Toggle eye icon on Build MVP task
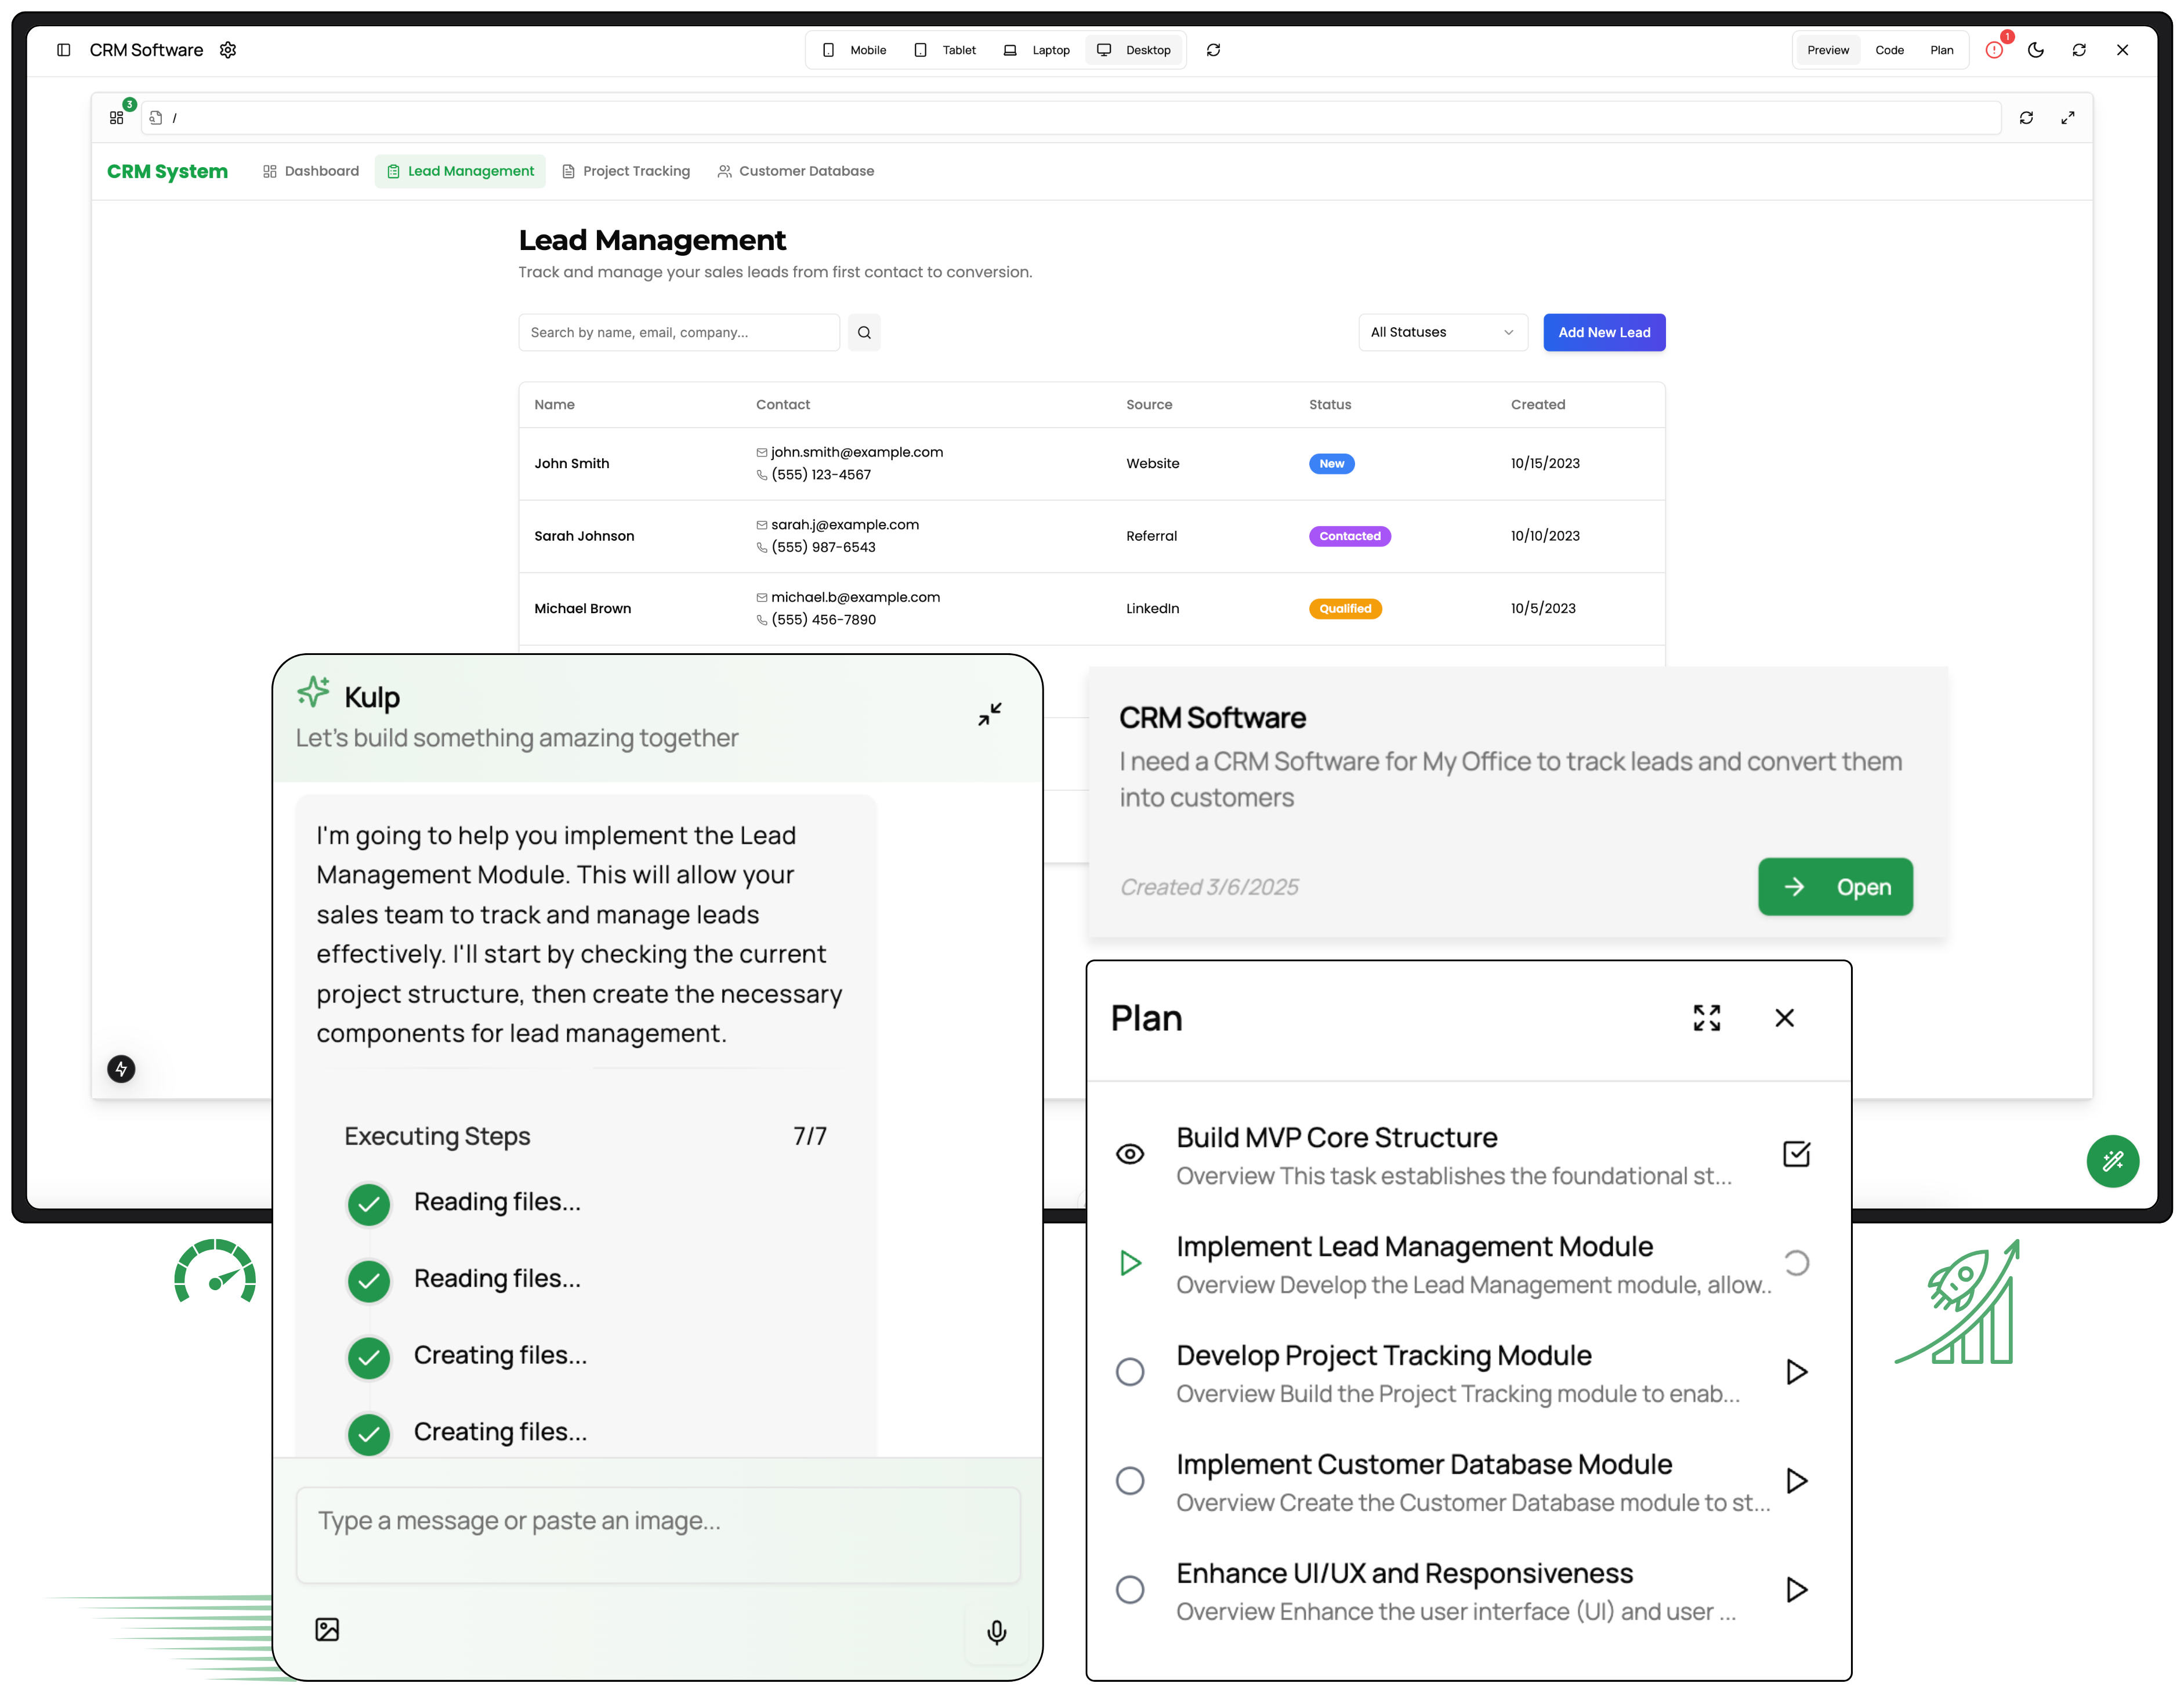Image resolution: width=2184 pixels, height=1705 pixels. (1130, 1154)
